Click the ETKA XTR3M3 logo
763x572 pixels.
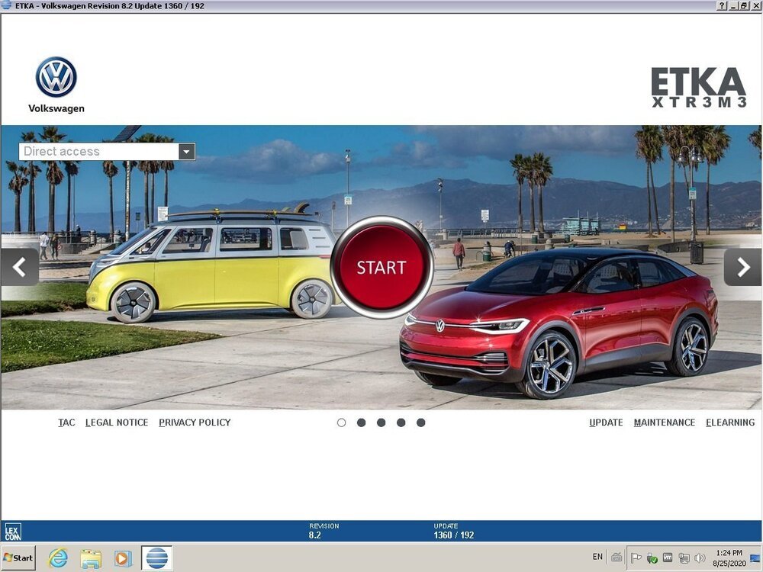point(697,88)
